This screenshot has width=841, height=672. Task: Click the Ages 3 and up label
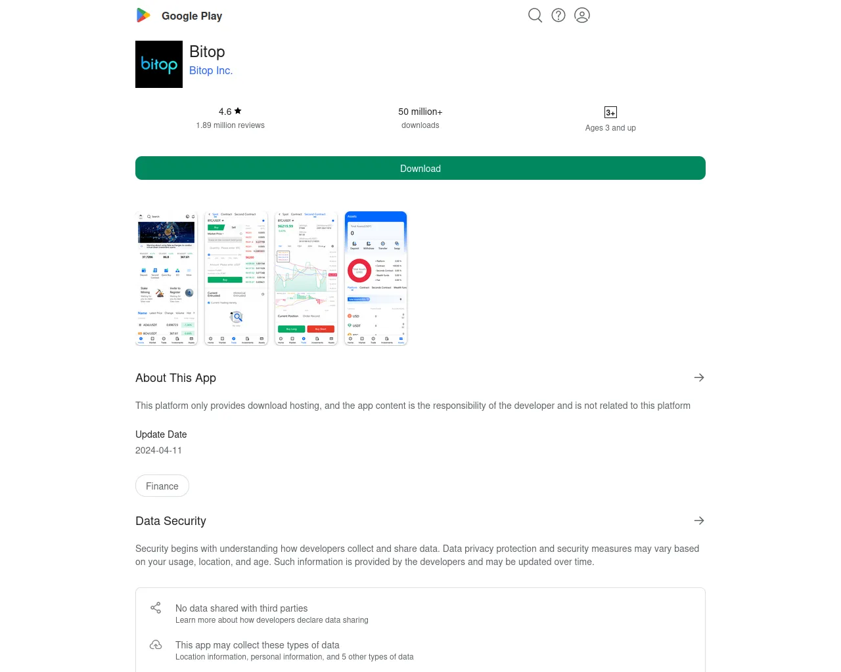610,128
